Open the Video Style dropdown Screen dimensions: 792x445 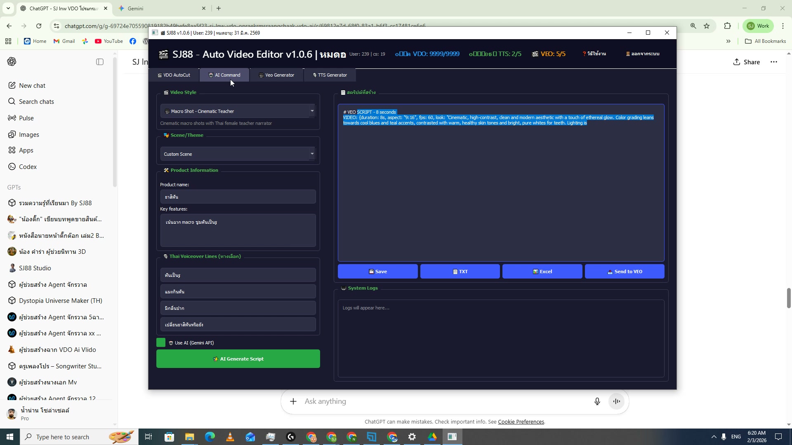pos(238,111)
